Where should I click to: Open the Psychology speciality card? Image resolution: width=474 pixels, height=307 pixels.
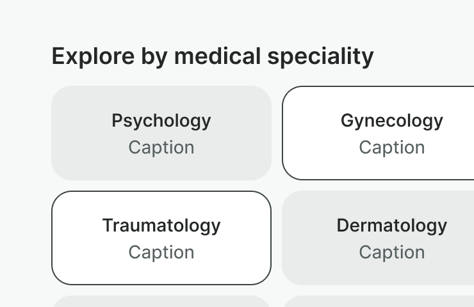coord(161,133)
